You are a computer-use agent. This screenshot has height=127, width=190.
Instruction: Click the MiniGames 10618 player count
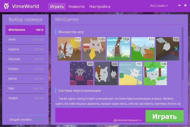pyautogui.click(x=39, y=30)
